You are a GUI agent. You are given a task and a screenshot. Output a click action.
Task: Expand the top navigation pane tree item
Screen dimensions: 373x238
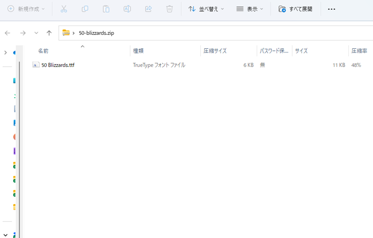5,52
